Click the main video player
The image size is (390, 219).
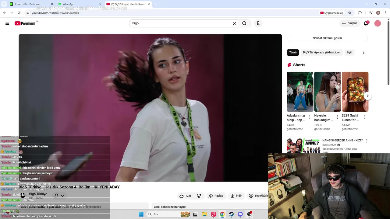point(150,108)
